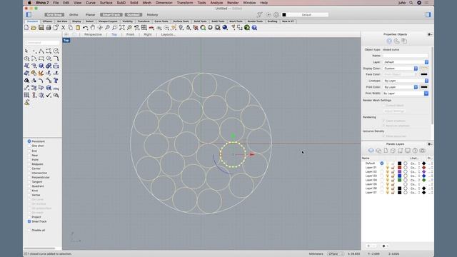
Task: Enable the End object snap
Action: (x=29, y=151)
